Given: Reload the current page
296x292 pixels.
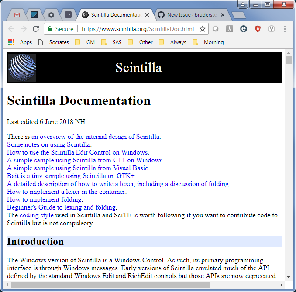Looking at the screenshot, I should point(36,29).
